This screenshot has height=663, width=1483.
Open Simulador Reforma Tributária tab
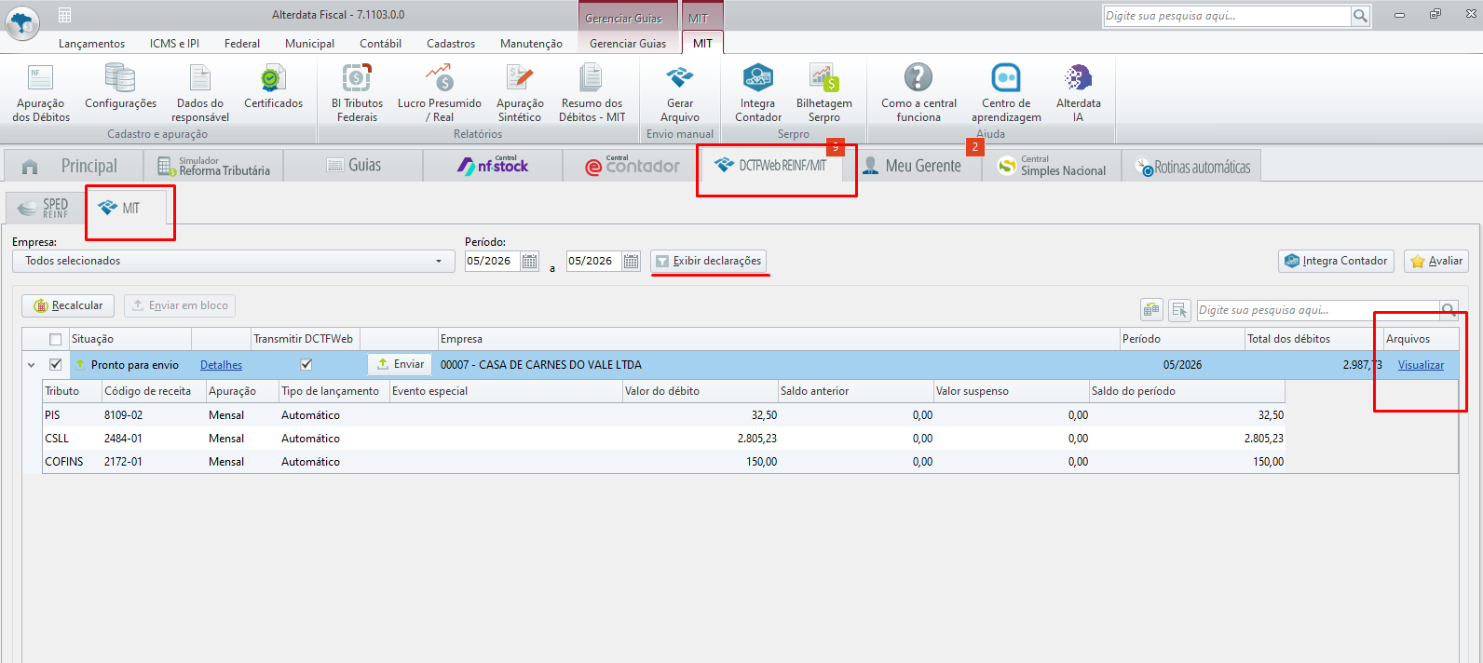point(213,166)
